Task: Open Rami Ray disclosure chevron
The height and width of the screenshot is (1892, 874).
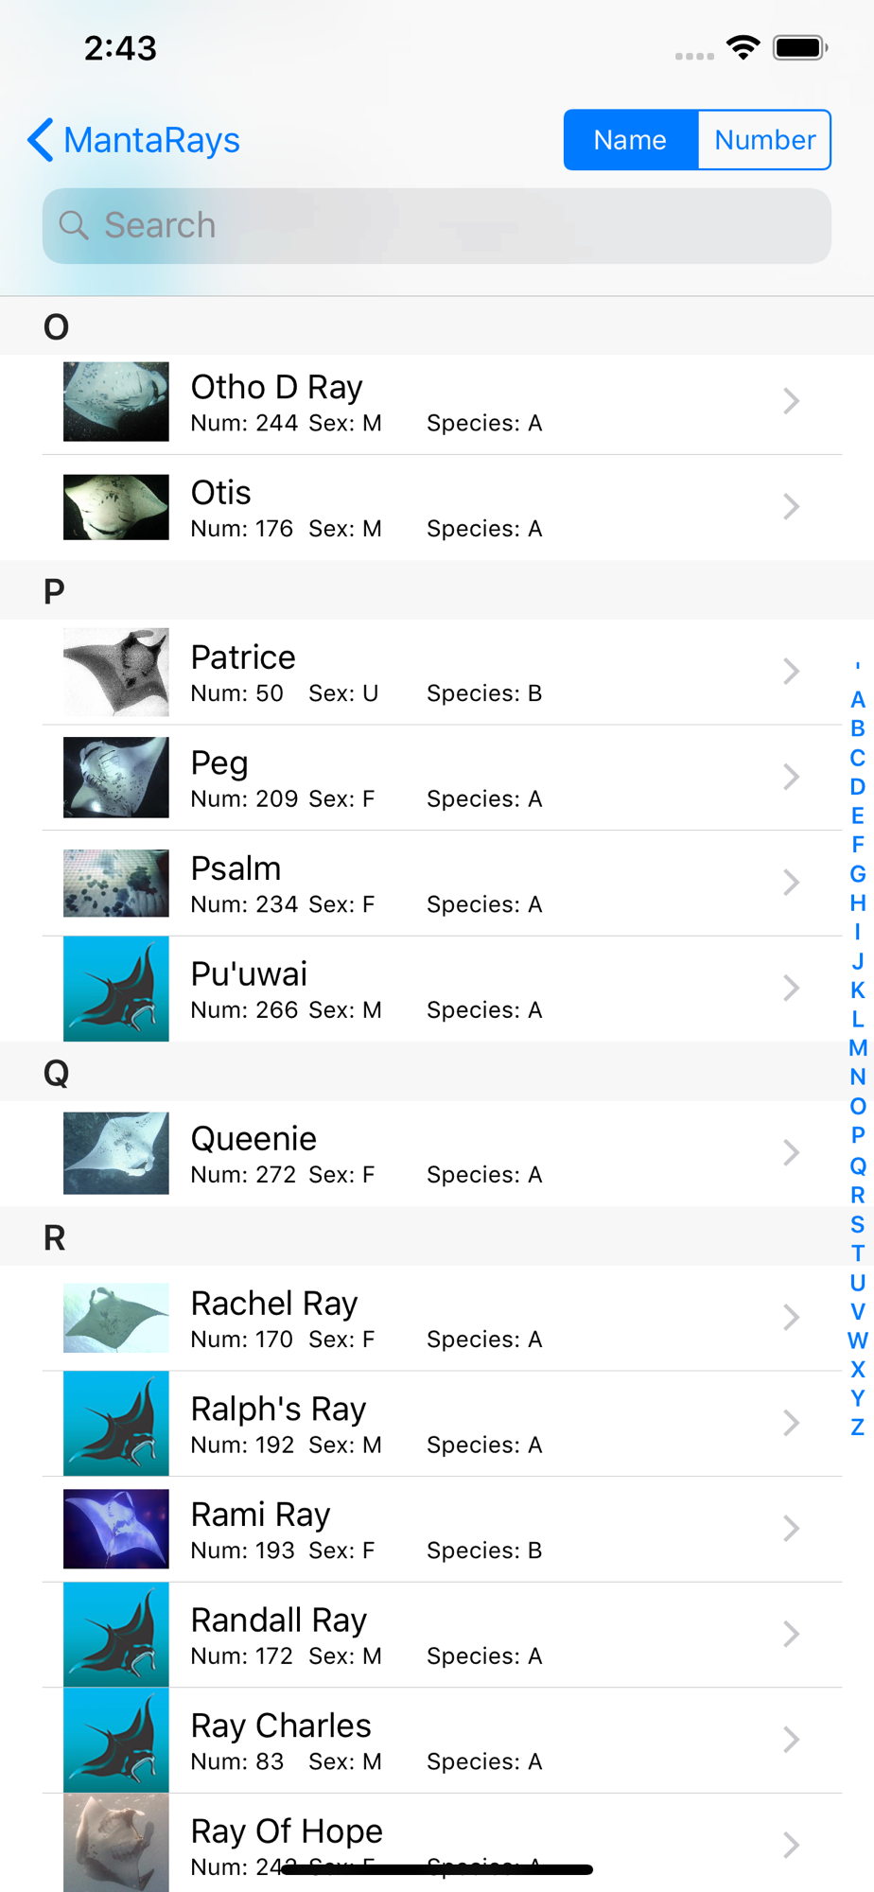Action: [792, 1529]
